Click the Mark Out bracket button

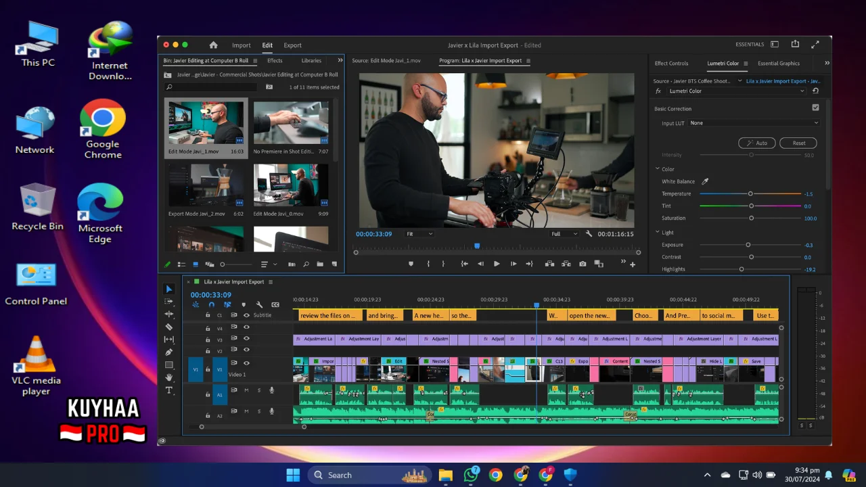click(443, 264)
